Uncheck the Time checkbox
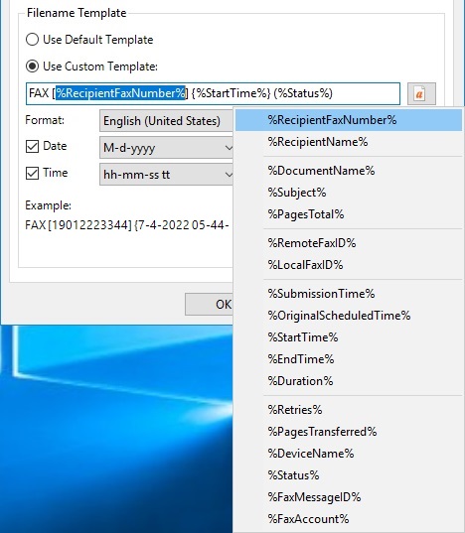Viewport: 465px width, 533px height. tap(33, 174)
